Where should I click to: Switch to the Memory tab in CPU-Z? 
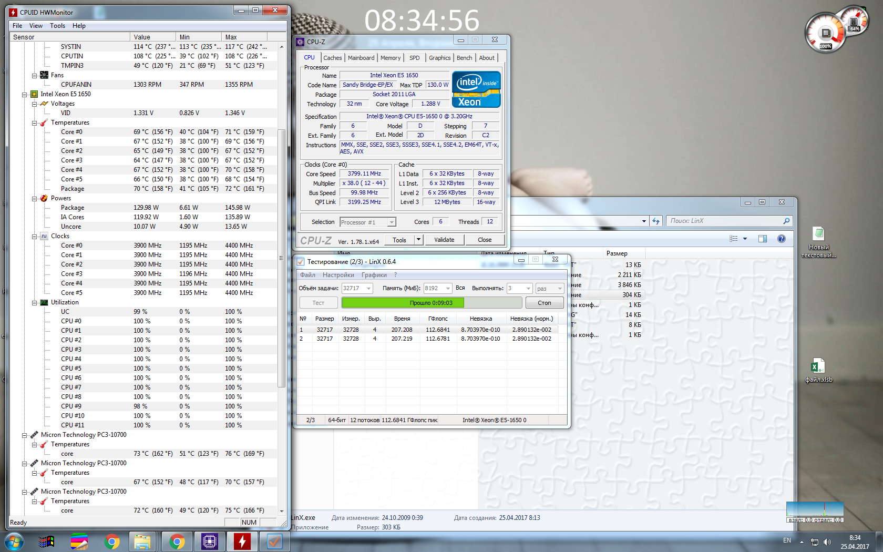(391, 58)
